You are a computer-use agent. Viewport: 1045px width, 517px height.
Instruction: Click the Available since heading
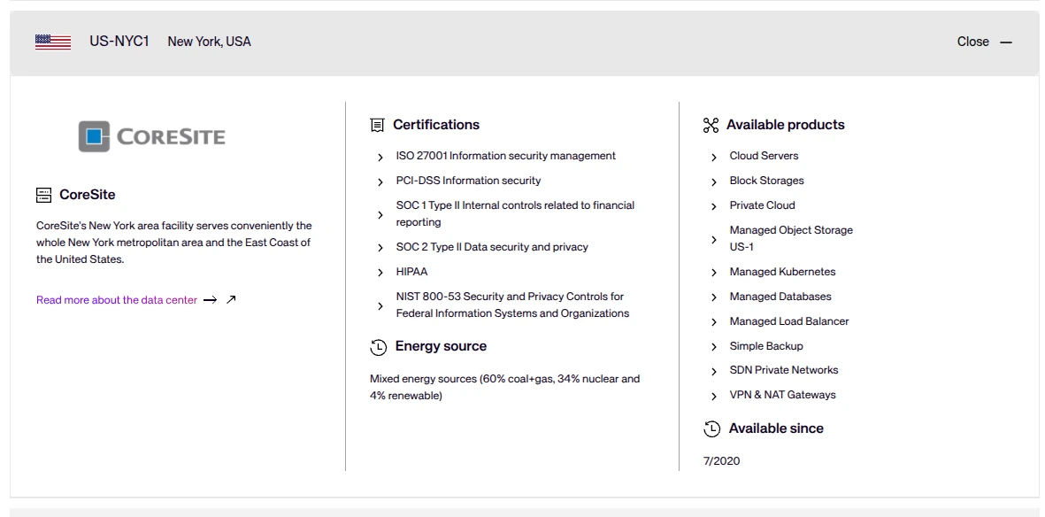[x=776, y=428]
